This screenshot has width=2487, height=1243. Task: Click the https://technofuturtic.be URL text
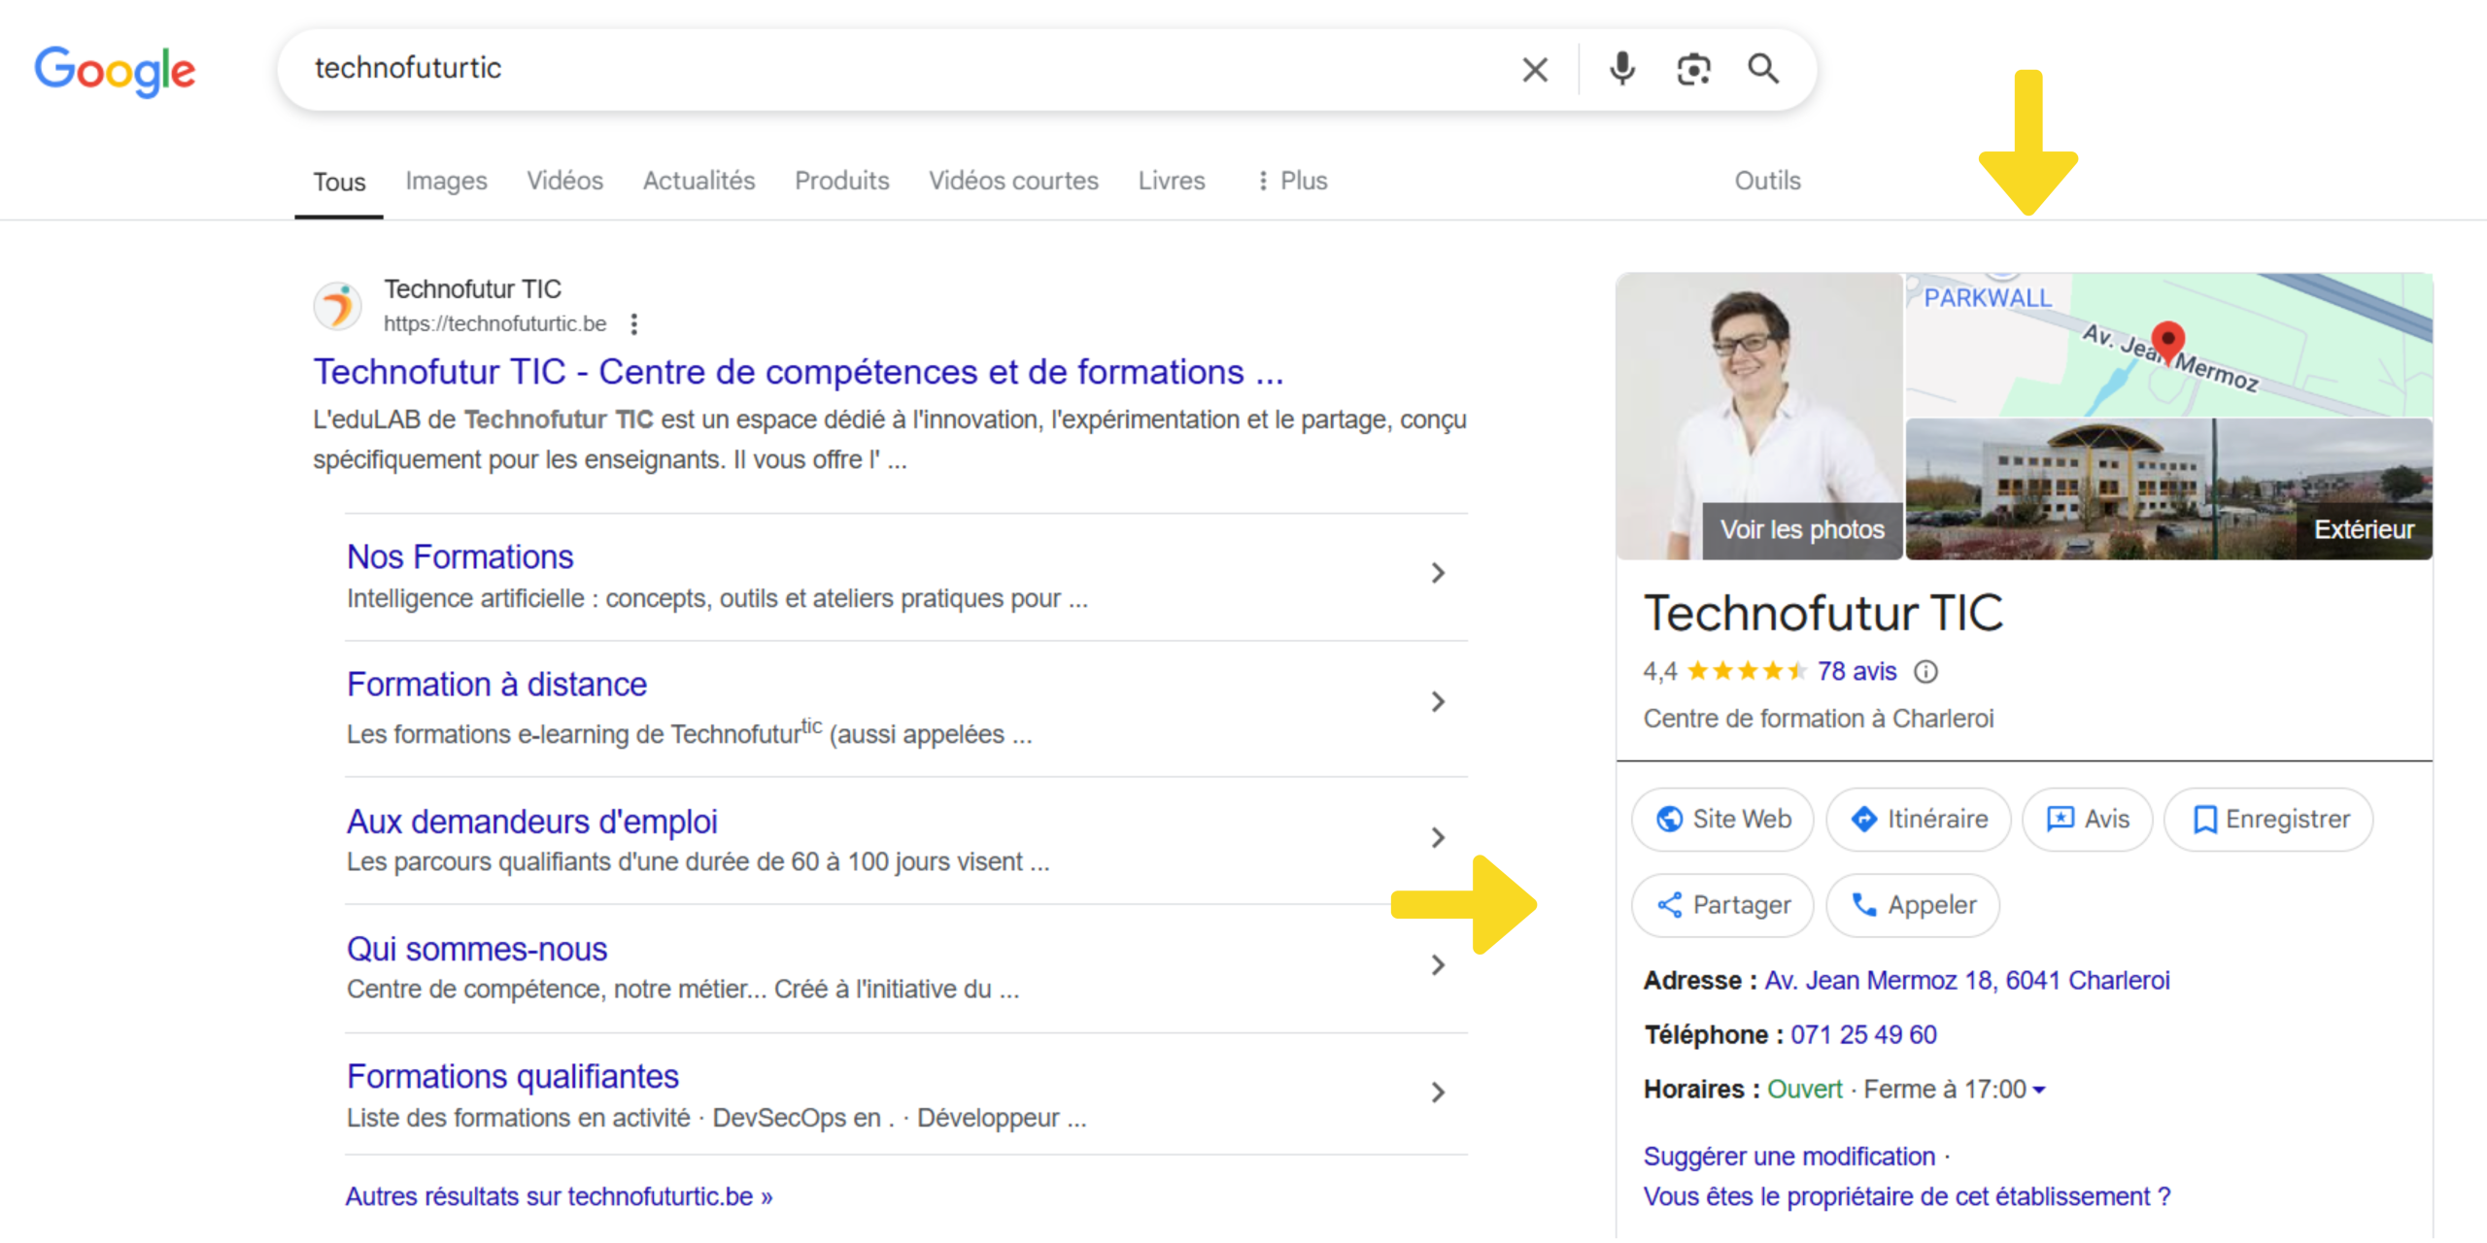click(494, 324)
